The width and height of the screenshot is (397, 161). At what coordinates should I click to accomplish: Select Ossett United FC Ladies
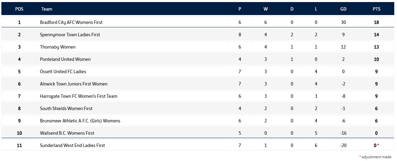(x=63, y=71)
